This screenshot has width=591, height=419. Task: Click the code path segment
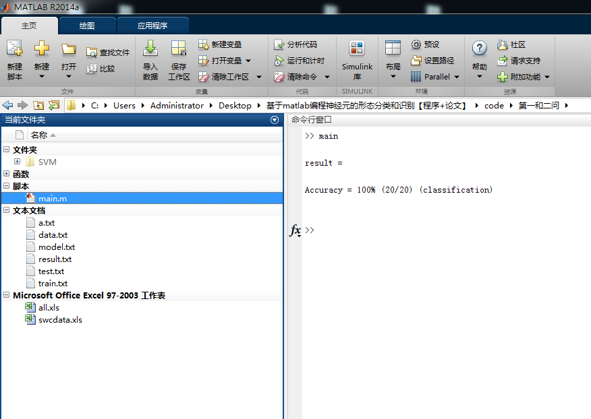494,105
